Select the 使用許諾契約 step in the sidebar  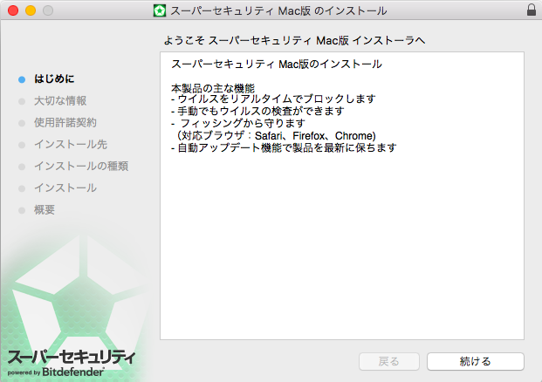point(65,122)
